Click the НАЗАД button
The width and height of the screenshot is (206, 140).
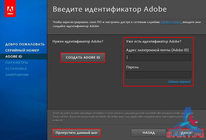pos(149,133)
